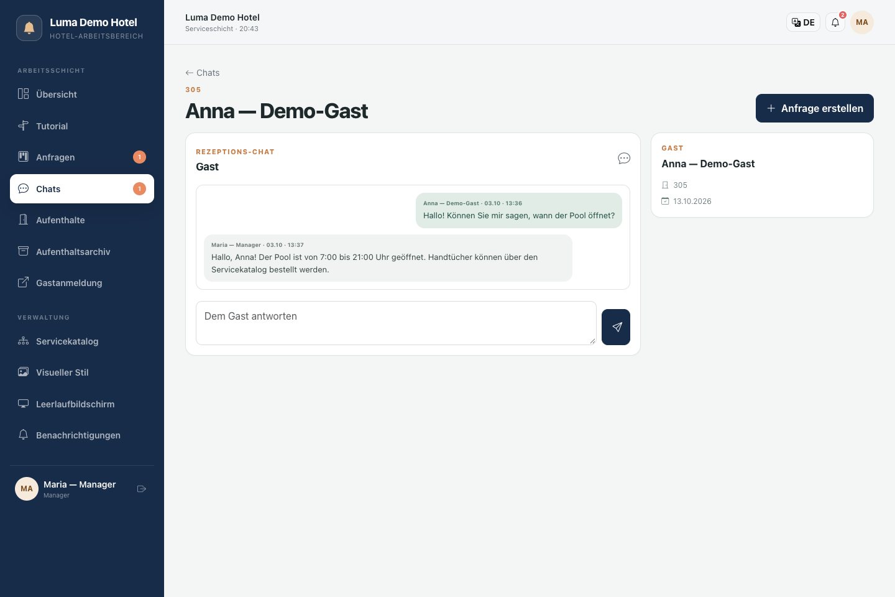This screenshot has height=597, width=895.
Task: Focus the Dem Gast antworten text field
Action: click(396, 323)
